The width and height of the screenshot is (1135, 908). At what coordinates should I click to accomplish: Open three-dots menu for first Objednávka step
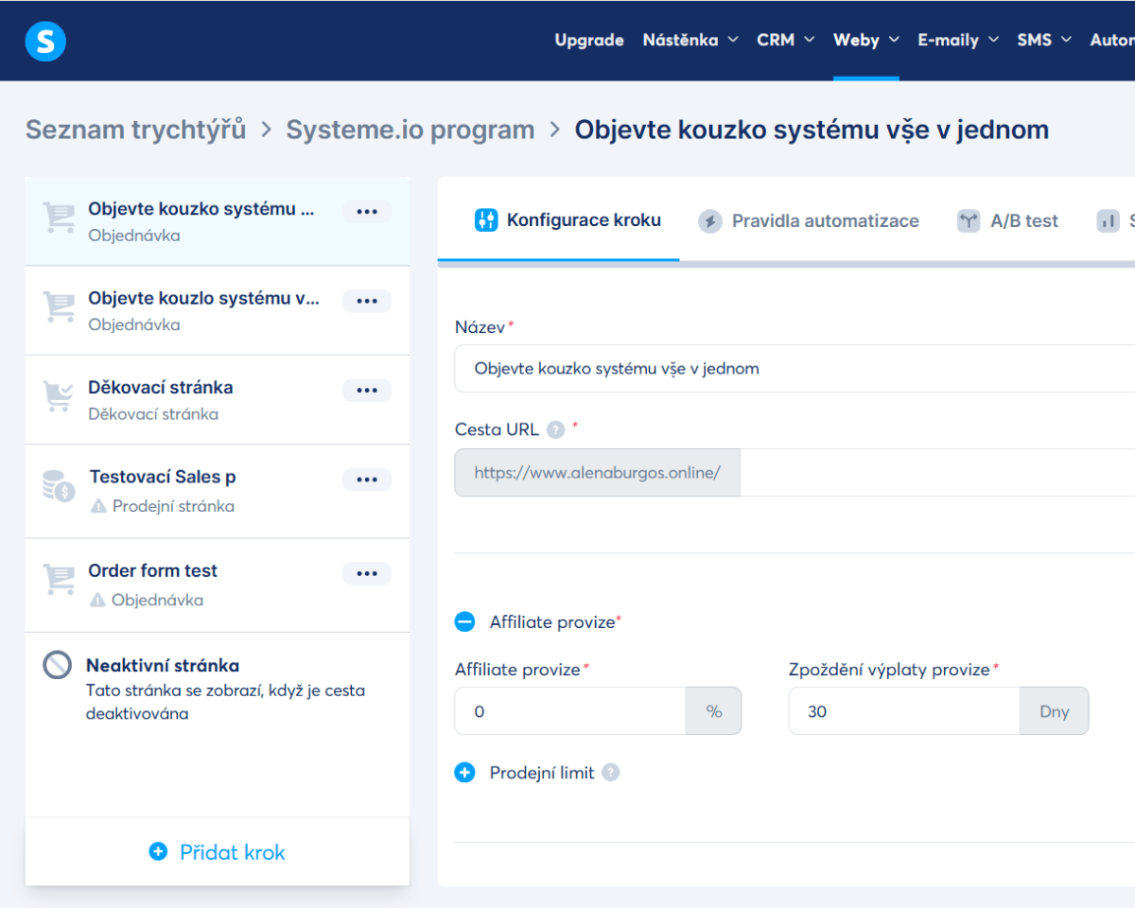pyautogui.click(x=366, y=211)
